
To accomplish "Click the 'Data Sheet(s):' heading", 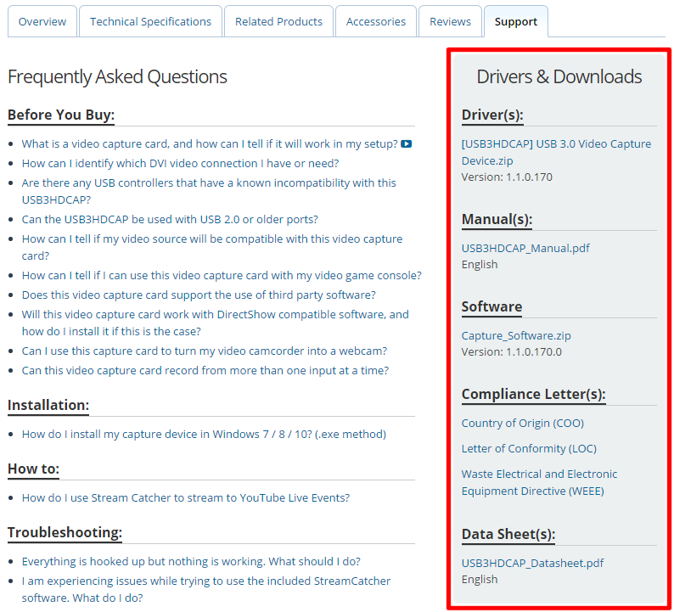I will [508, 534].
